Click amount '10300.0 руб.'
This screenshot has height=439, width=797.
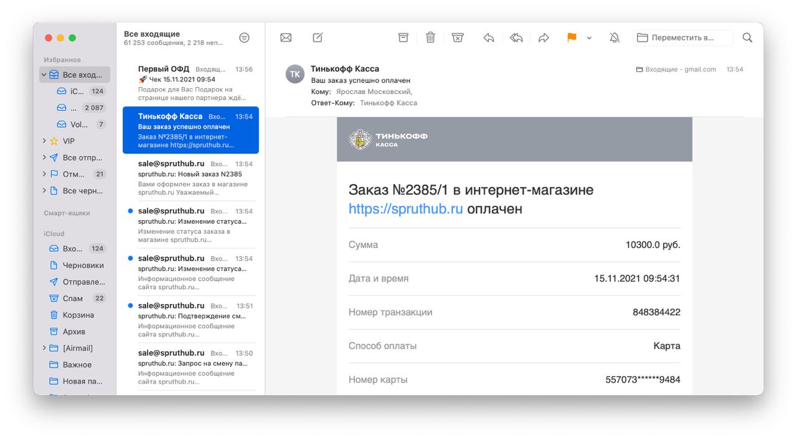653,245
